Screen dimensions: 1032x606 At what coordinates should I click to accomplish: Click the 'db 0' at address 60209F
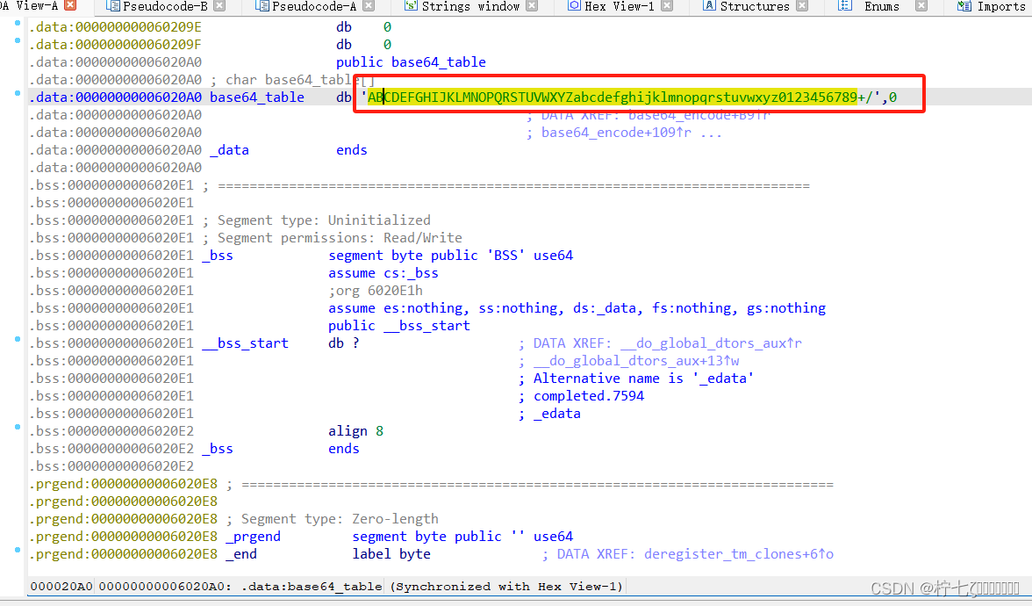coord(363,45)
